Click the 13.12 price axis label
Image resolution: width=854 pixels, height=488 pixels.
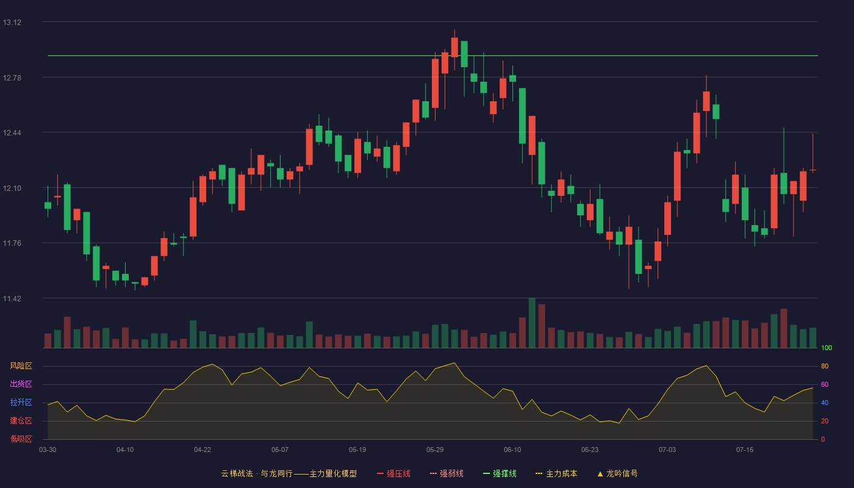(12, 23)
